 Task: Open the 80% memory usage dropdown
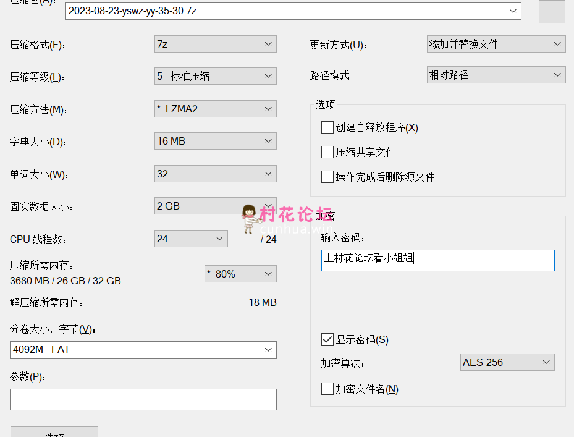[x=240, y=274]
